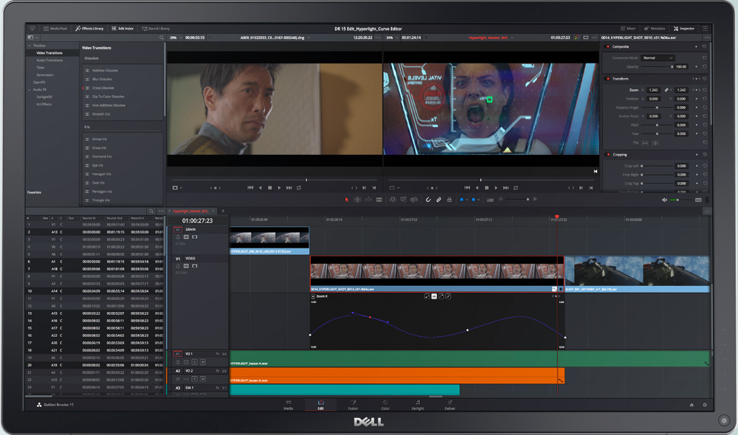Adjust the Opacity slider
Image resolution: width=738 pixels, height=435 pixels.
click(x=657, y=67)
